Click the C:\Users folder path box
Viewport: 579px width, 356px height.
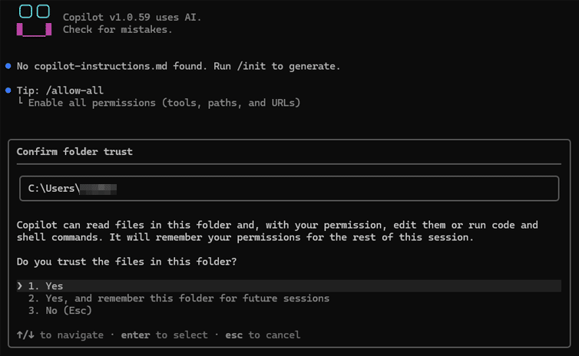point(289,189)
